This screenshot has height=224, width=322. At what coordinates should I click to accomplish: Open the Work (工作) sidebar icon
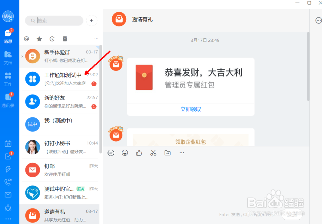pos(8,79)
